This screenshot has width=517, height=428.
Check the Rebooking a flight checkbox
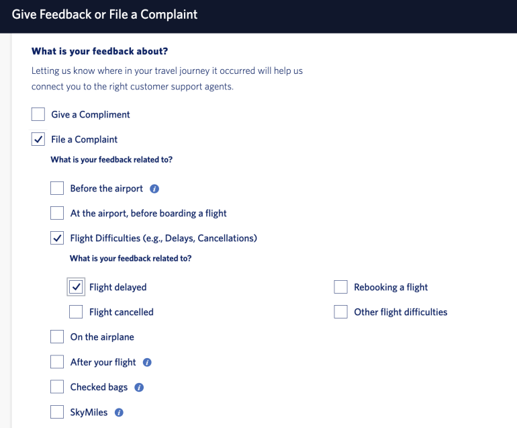(x=341, y=287)
